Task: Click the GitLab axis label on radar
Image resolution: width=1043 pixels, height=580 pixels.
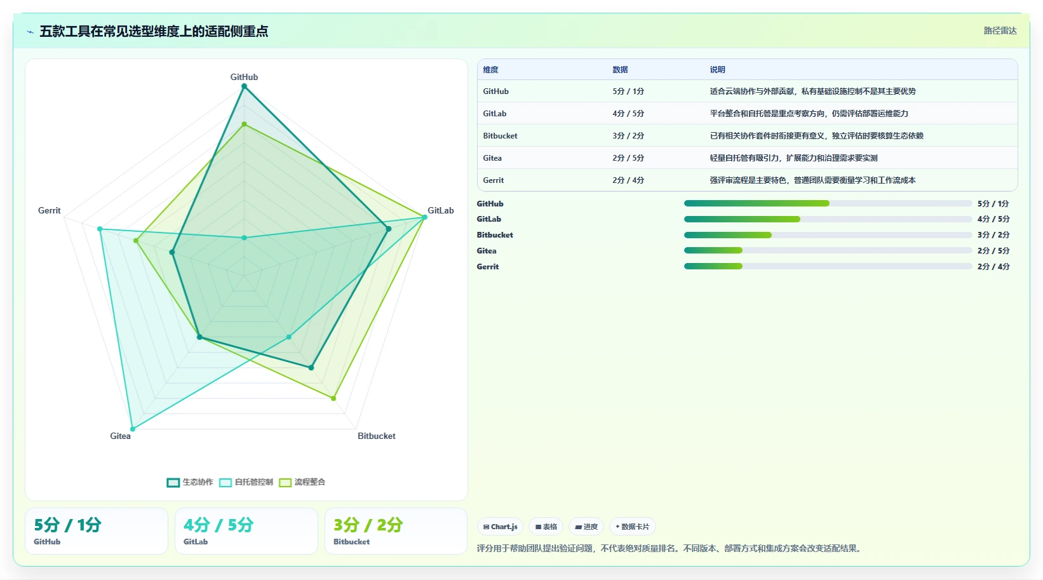Action: click(440, 210)
